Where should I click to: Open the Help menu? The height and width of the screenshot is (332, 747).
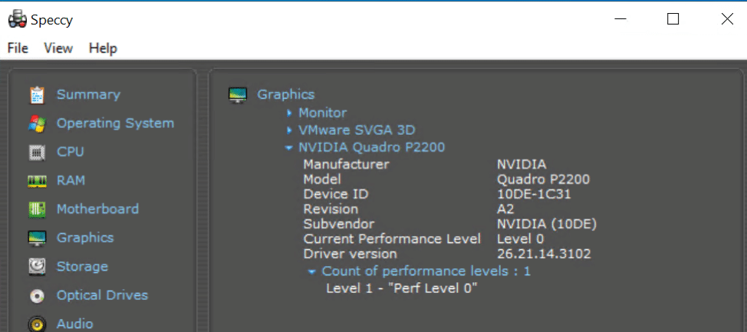tap(103, 48)
